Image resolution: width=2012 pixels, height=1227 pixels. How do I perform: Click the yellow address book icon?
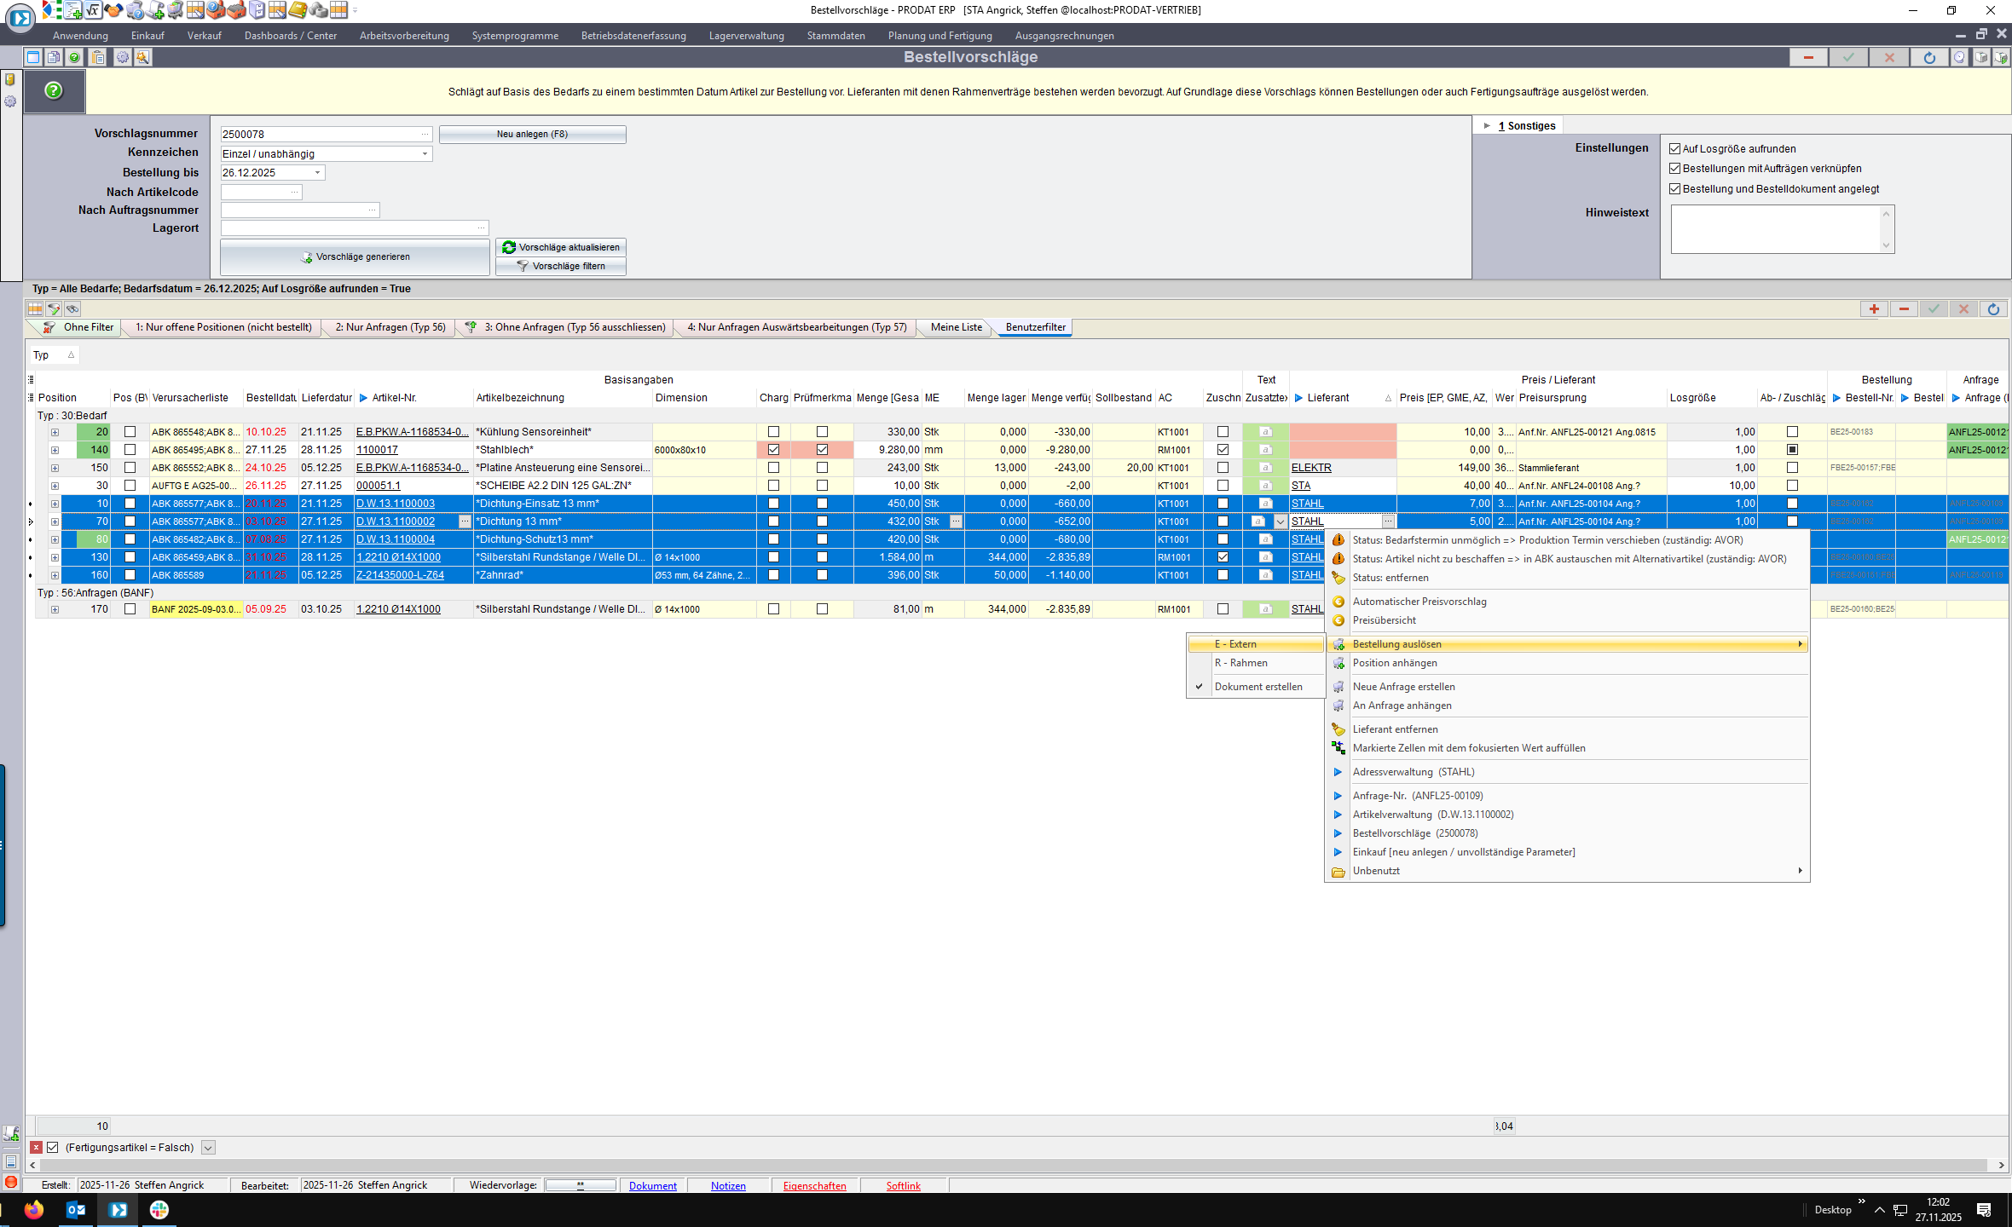[x=298, y=10]
